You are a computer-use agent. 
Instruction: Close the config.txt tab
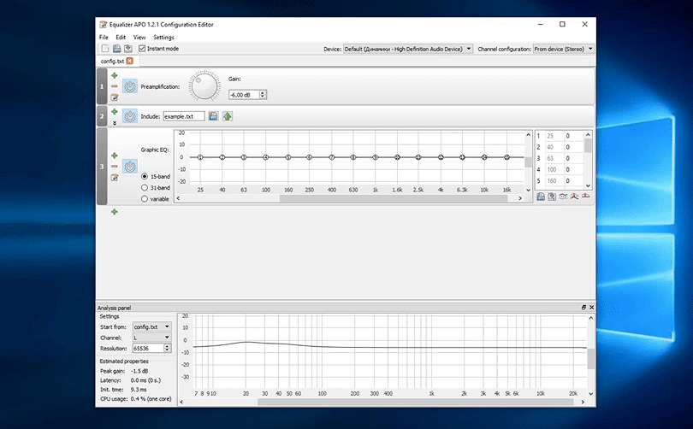(x=130, y=61)
